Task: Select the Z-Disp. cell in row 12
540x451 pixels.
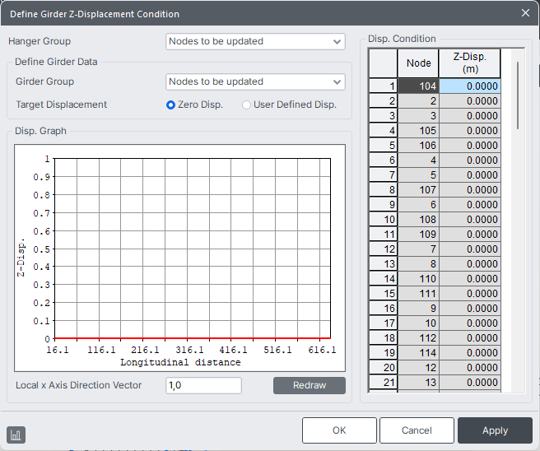Action: (x=470, y=249)
